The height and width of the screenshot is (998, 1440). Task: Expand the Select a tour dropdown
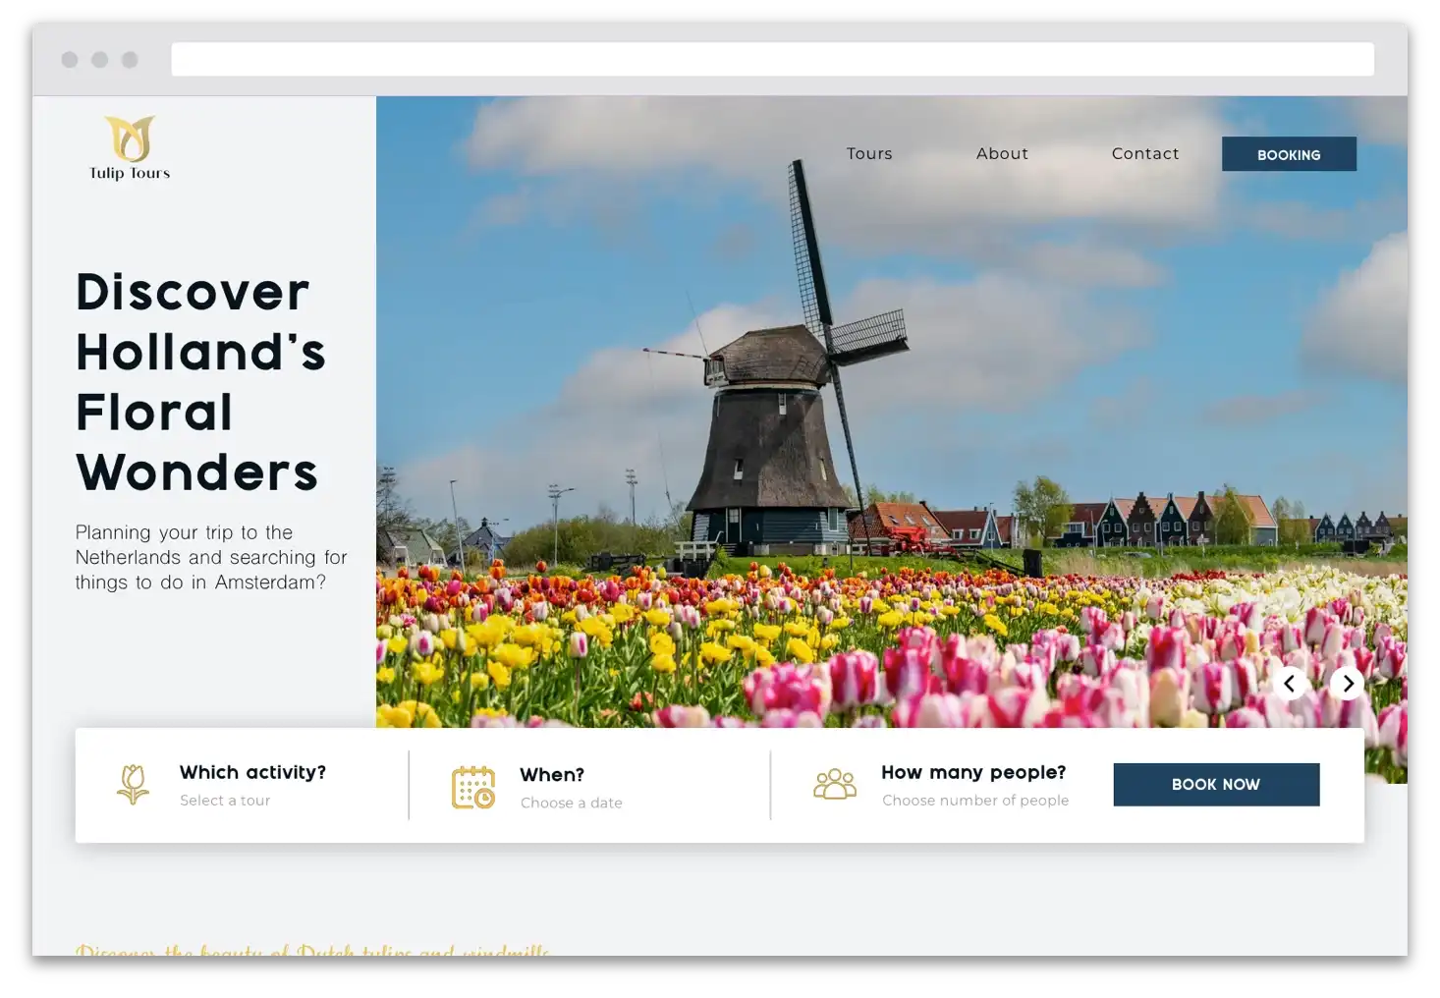tap(225, 801)
